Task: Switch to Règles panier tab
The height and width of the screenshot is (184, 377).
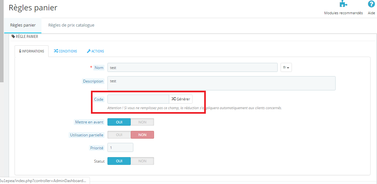Action: point(23,25)
